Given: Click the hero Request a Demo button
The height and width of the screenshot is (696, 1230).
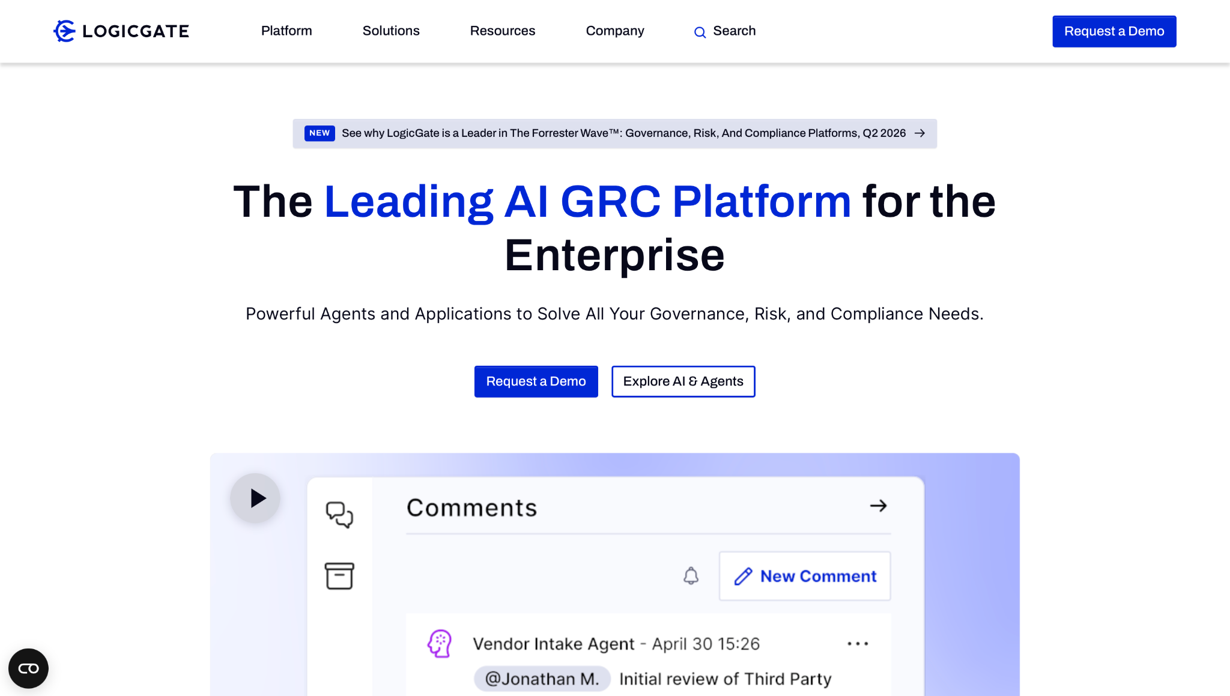Looking at the screenshot, I should coord(536,381).
